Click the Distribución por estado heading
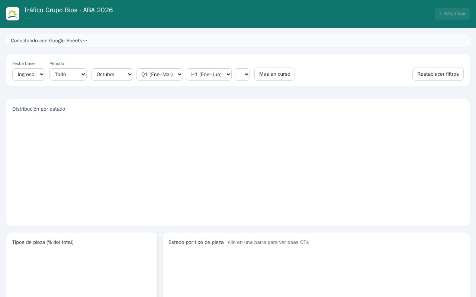Image resolution: width=476 pixels, height=297 pixels. click(x=39, y=109)
